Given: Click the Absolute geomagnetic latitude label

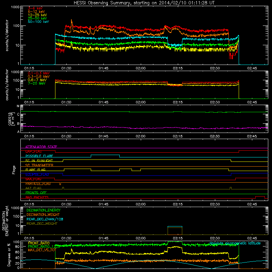Looking at the screenshot, I should [235, 243].
